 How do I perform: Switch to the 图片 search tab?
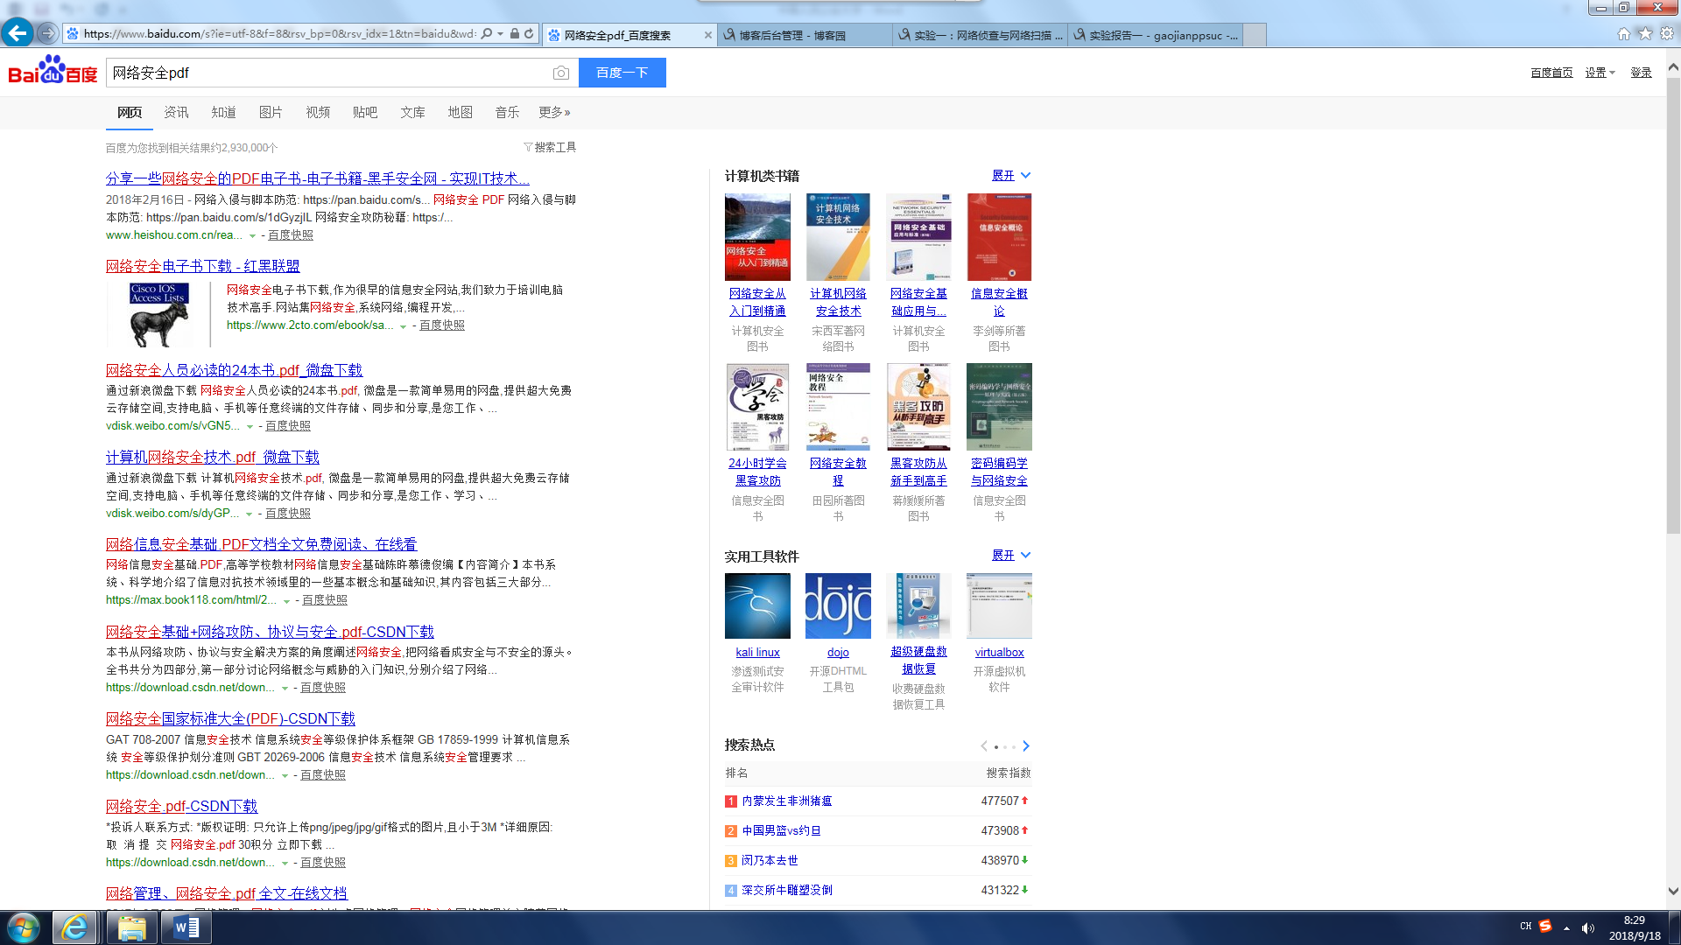[271, 112]
